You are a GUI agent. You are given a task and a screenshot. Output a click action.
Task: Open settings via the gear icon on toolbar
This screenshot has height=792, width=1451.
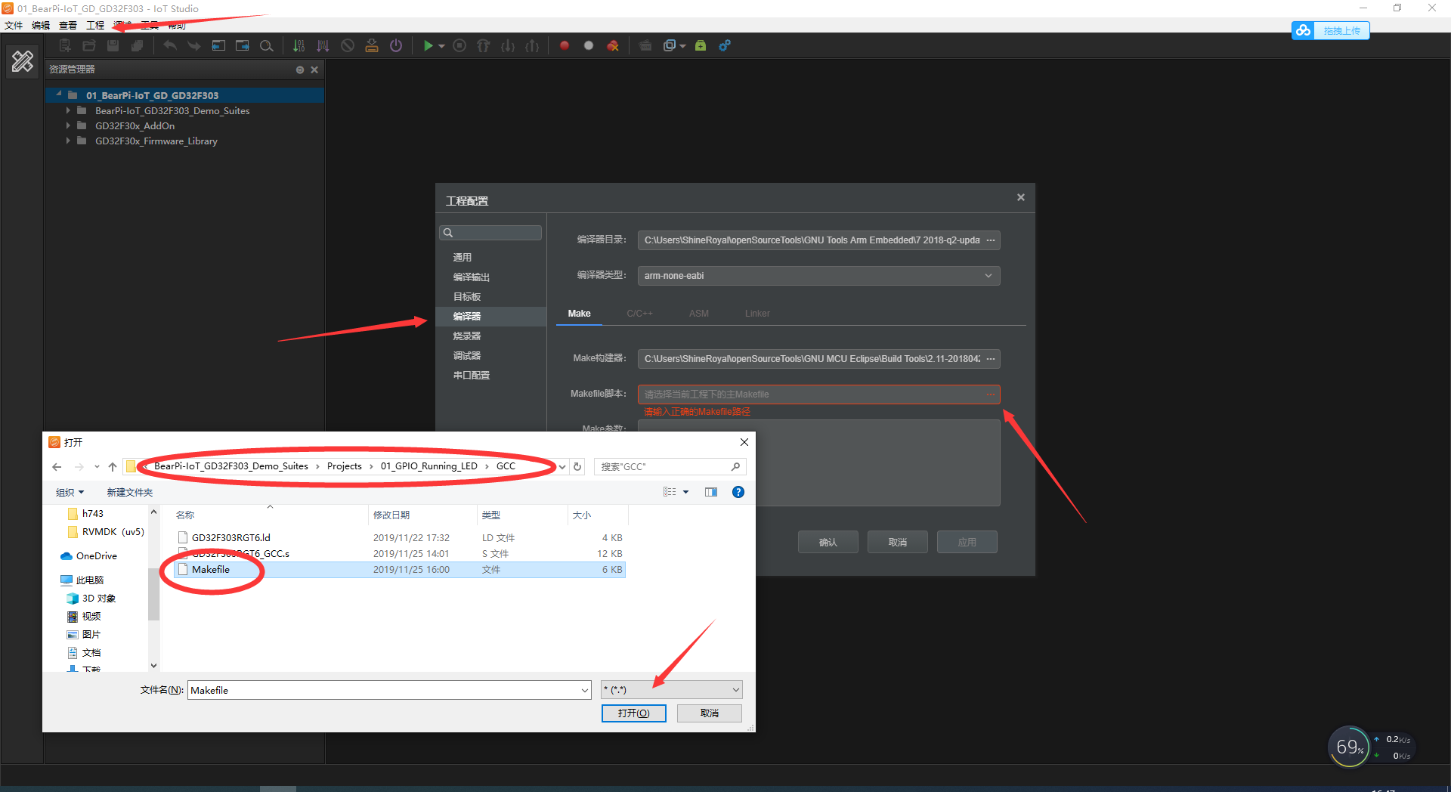point(725,45)
